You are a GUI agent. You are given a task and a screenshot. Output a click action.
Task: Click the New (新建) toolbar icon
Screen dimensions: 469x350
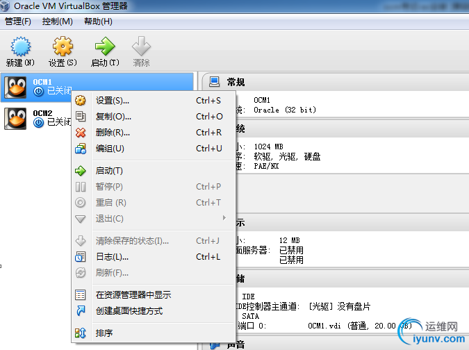[x=20, y=47]
